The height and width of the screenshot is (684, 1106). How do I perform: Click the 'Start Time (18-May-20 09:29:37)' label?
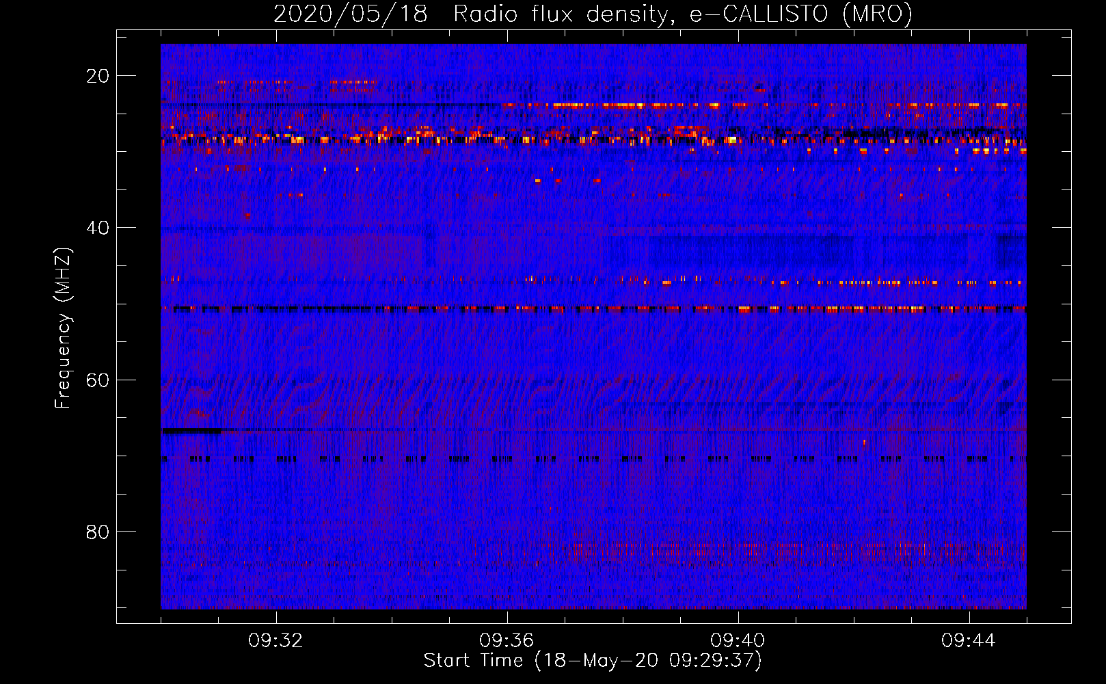tap(593, 660)
